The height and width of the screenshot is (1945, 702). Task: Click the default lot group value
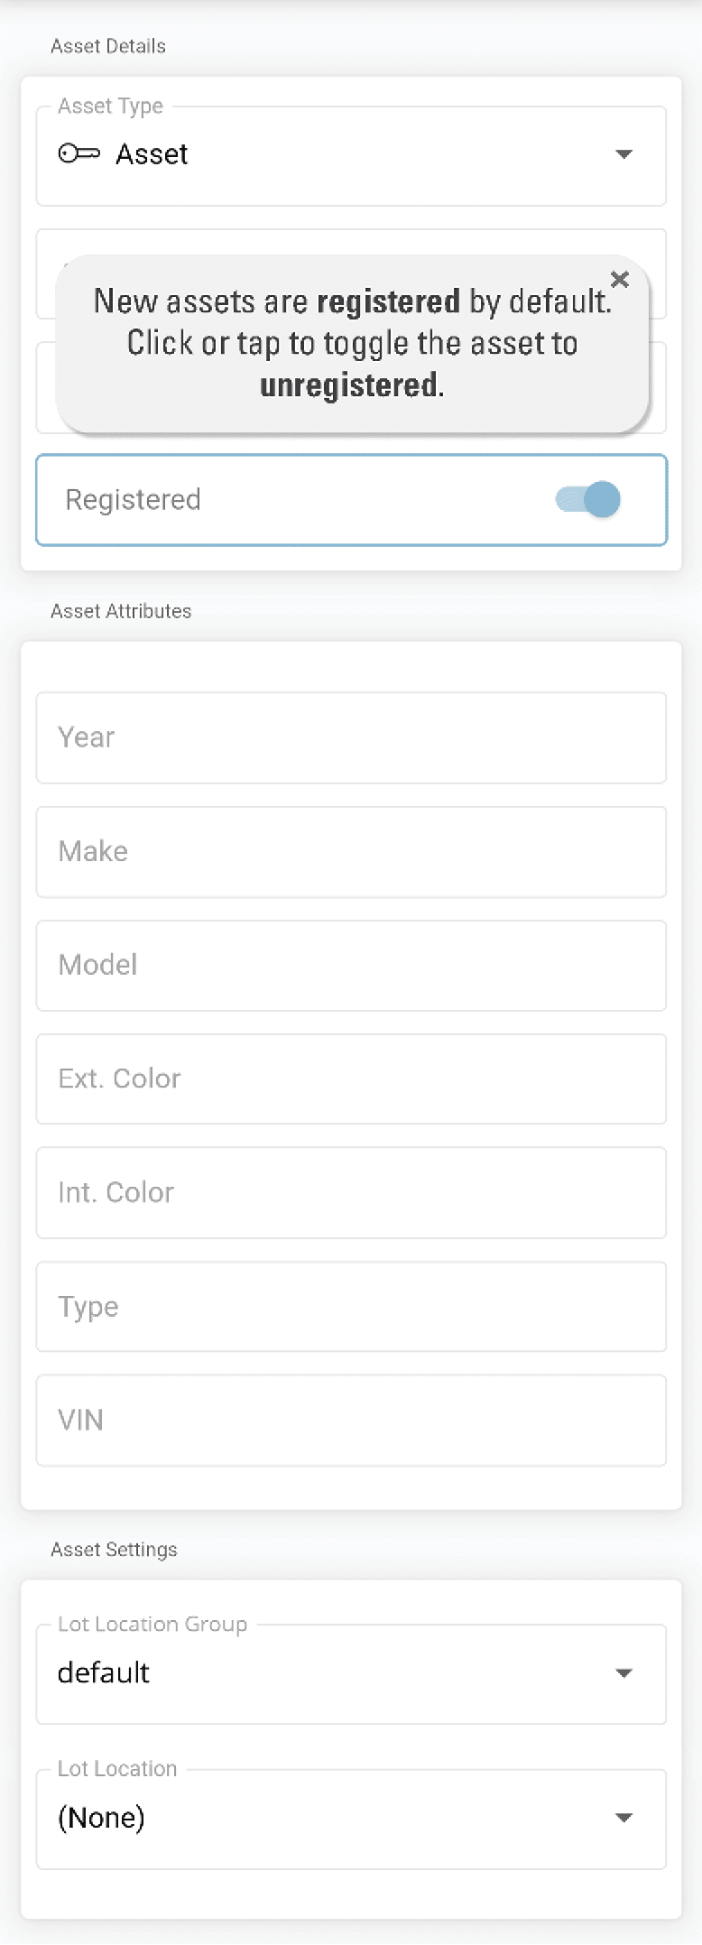tap(104, 1673)
